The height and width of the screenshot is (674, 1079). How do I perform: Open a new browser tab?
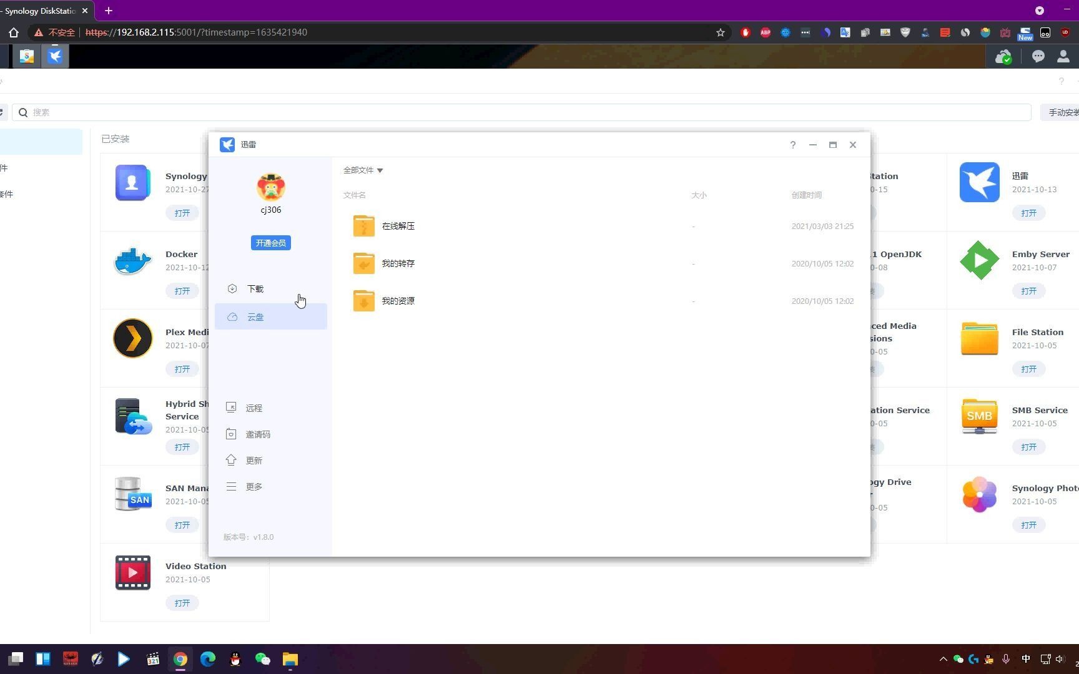coord(109,11)
